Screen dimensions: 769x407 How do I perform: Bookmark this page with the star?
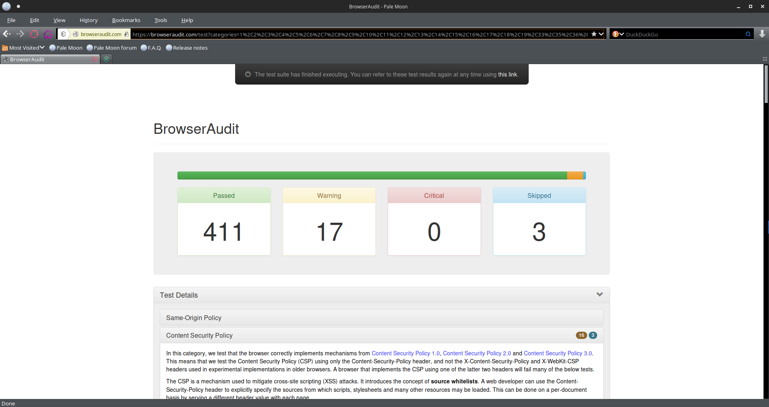pyautogui.click(x=594, y=34)
